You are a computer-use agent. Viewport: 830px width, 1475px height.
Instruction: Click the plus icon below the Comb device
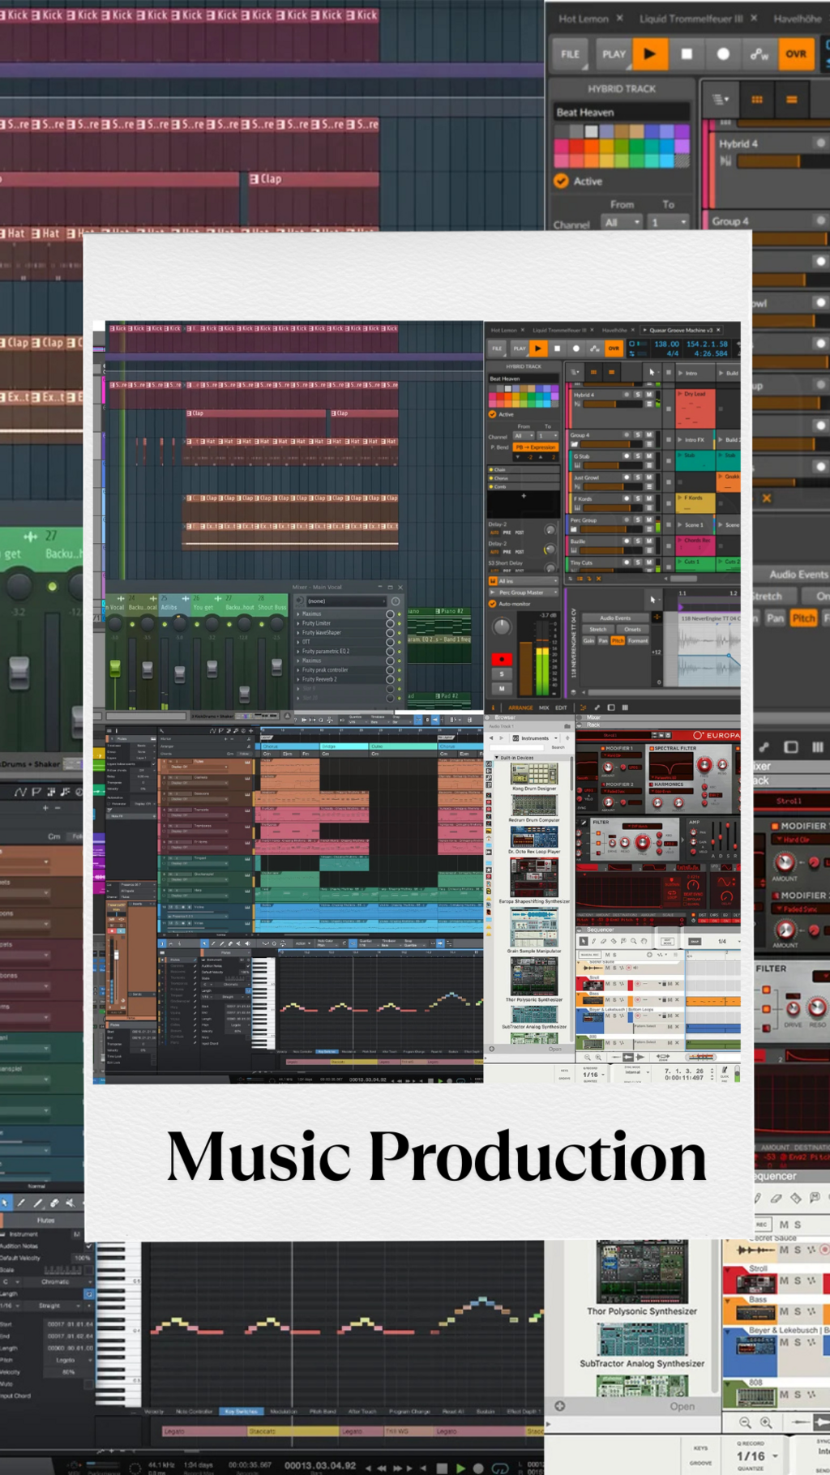(524, 495)
